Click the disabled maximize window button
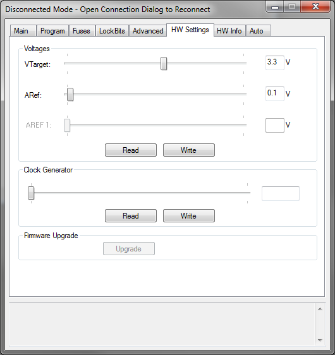 click(x=292, y=7)
